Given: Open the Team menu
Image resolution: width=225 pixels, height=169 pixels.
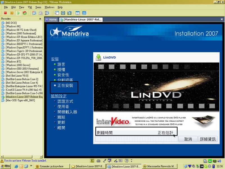Looking at the screenshot, I should [38, 7].
